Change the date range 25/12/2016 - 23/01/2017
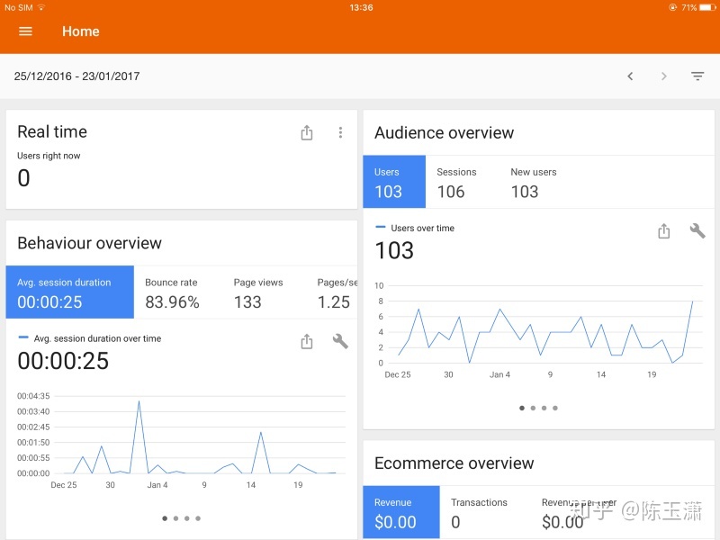The width and height of the screenshot is (720, 540). point(76,76)
